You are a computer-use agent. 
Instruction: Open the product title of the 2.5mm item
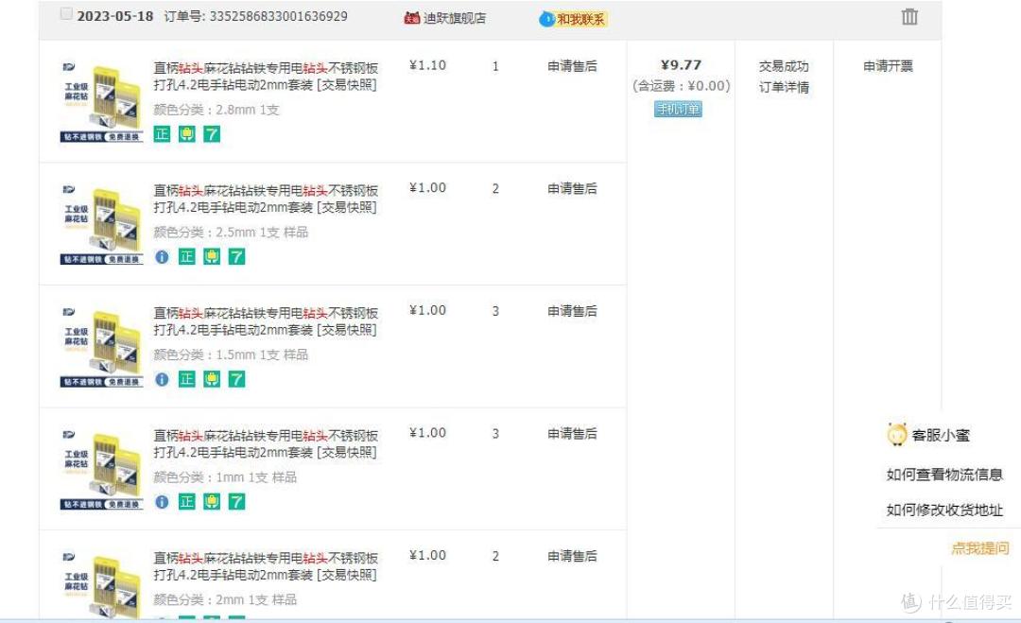(x=266, y=199)
